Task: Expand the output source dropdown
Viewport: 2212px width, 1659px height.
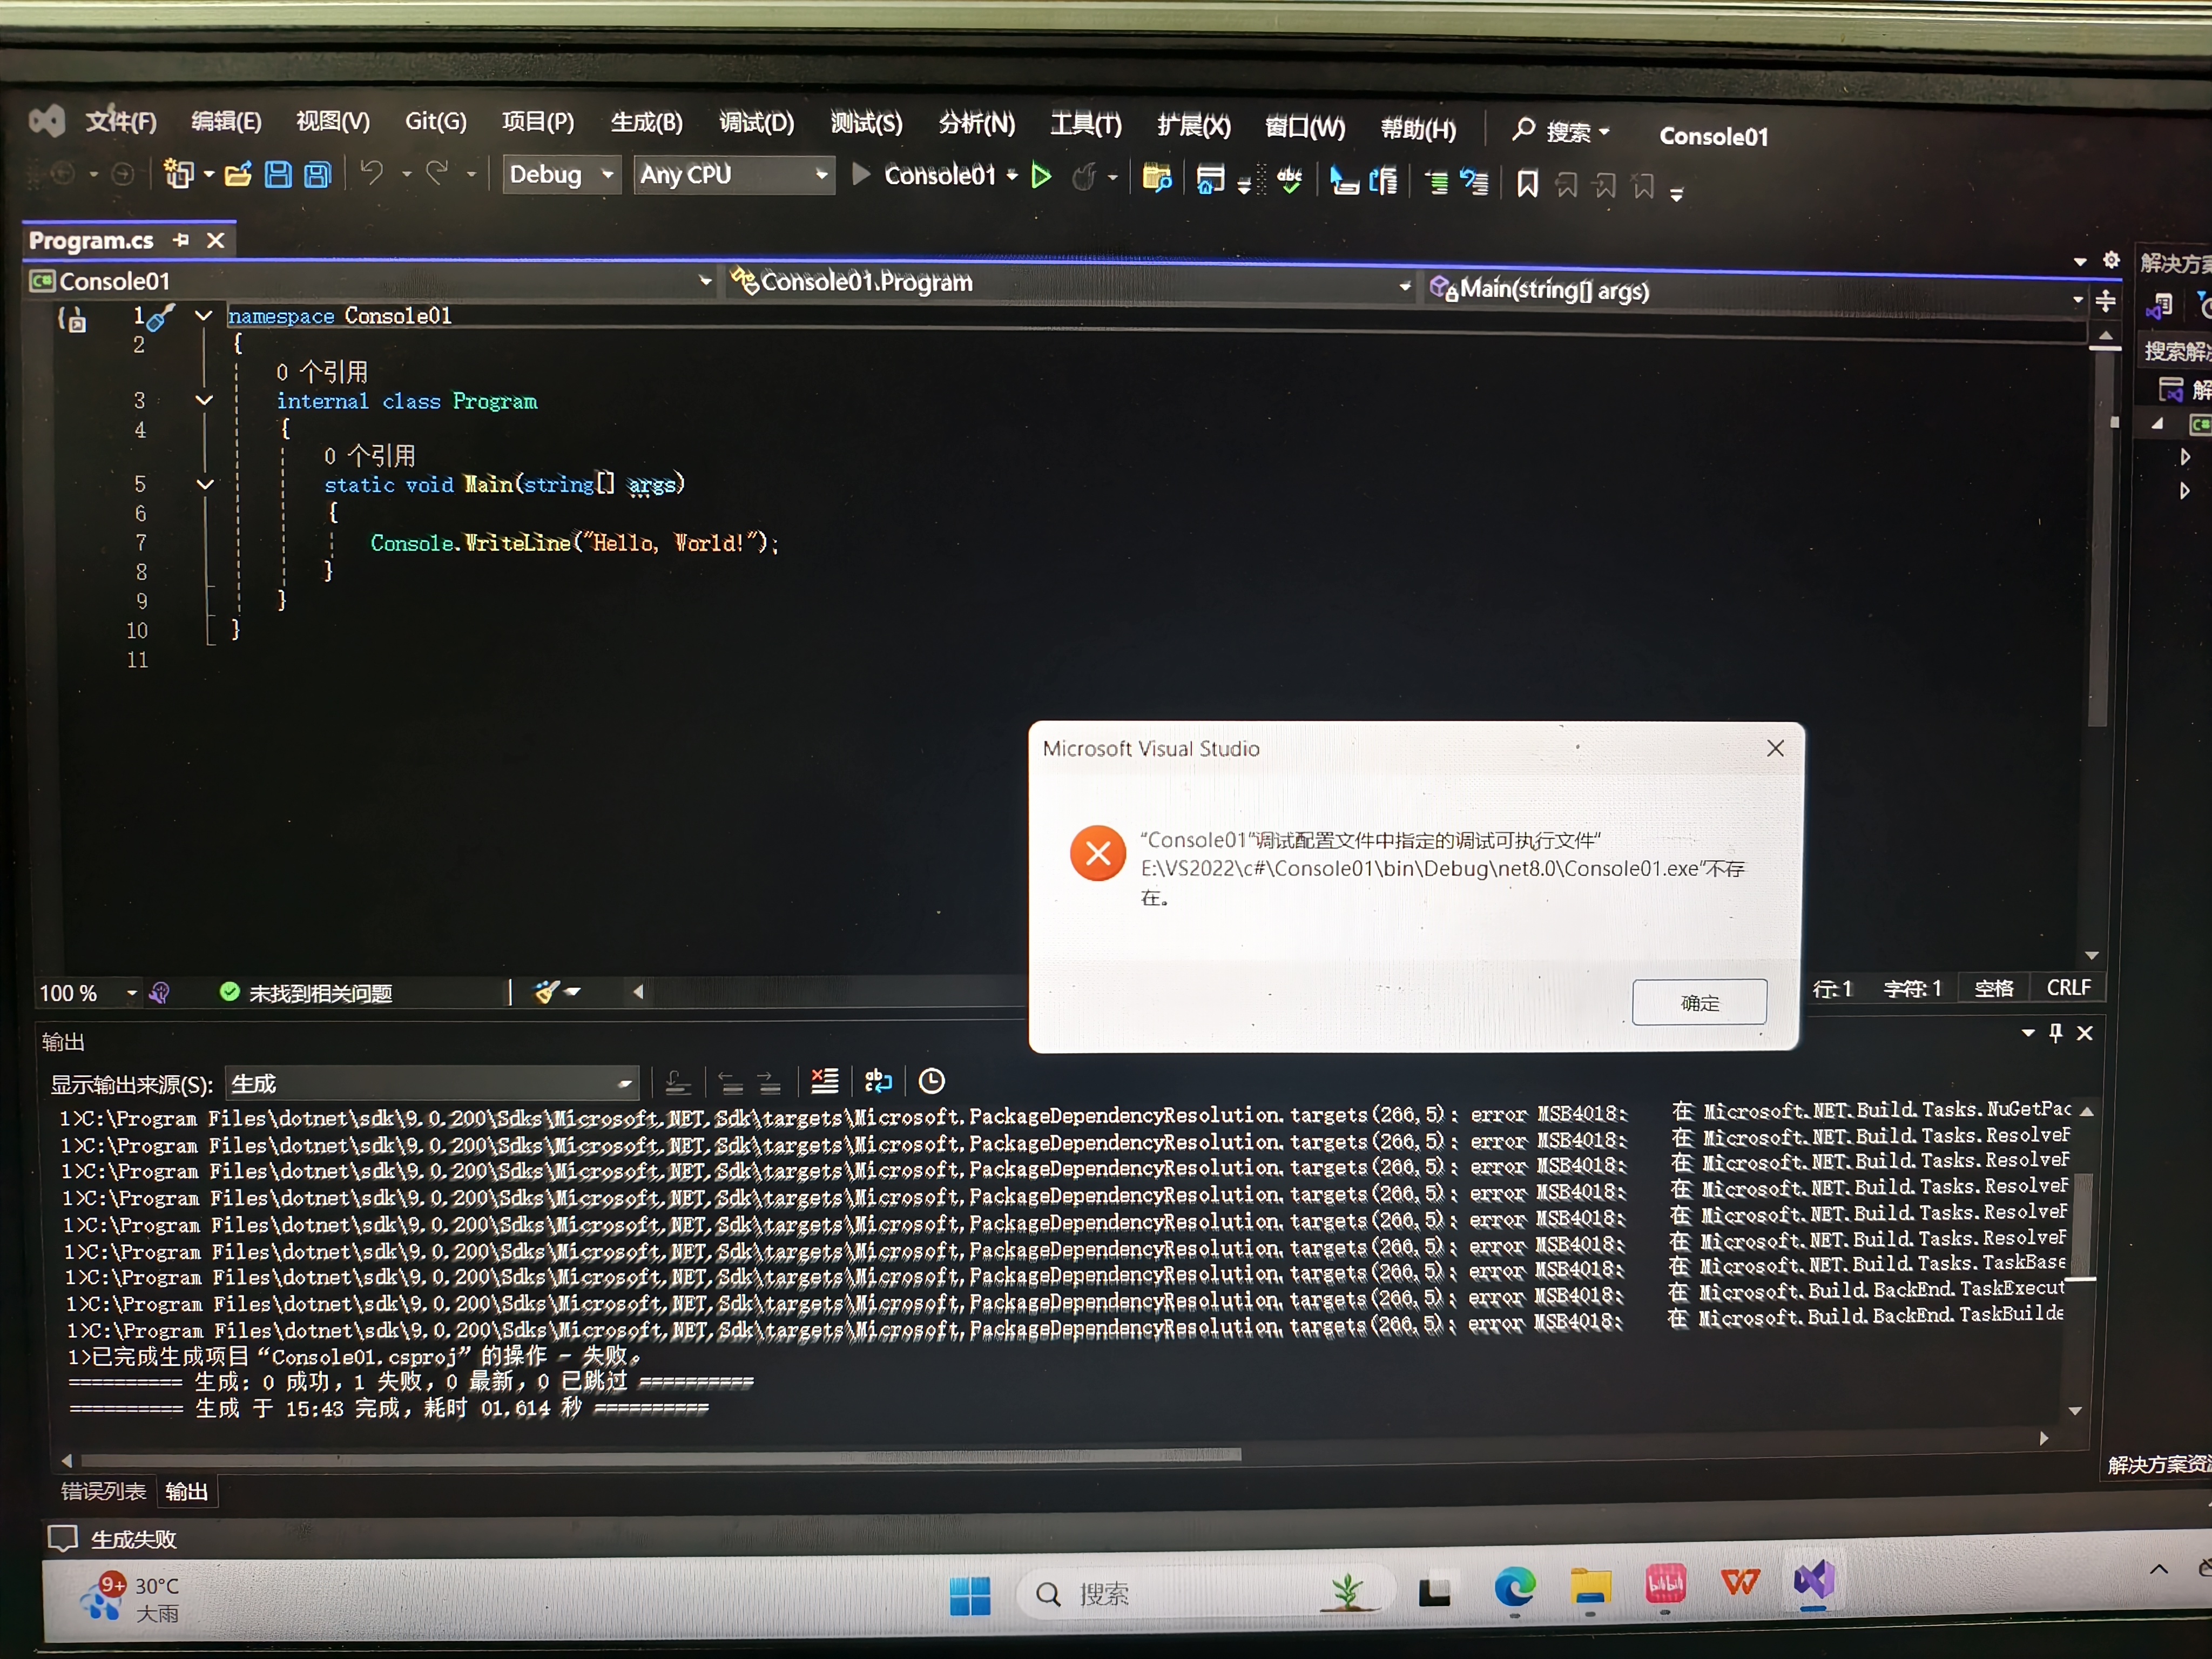Action: coord(625,1084)
